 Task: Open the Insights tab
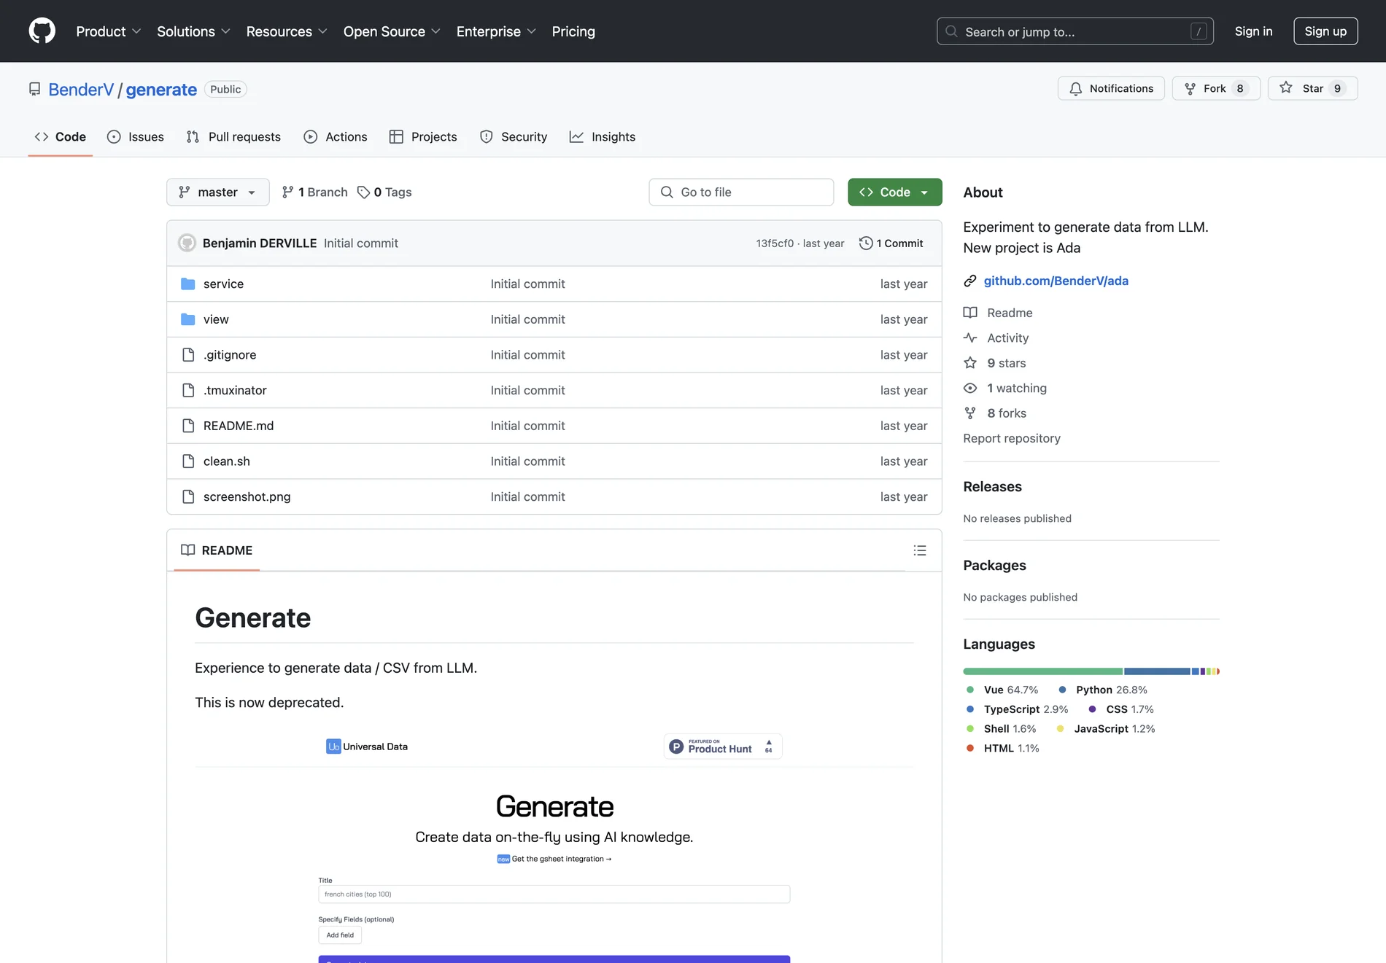pos(603,137)
